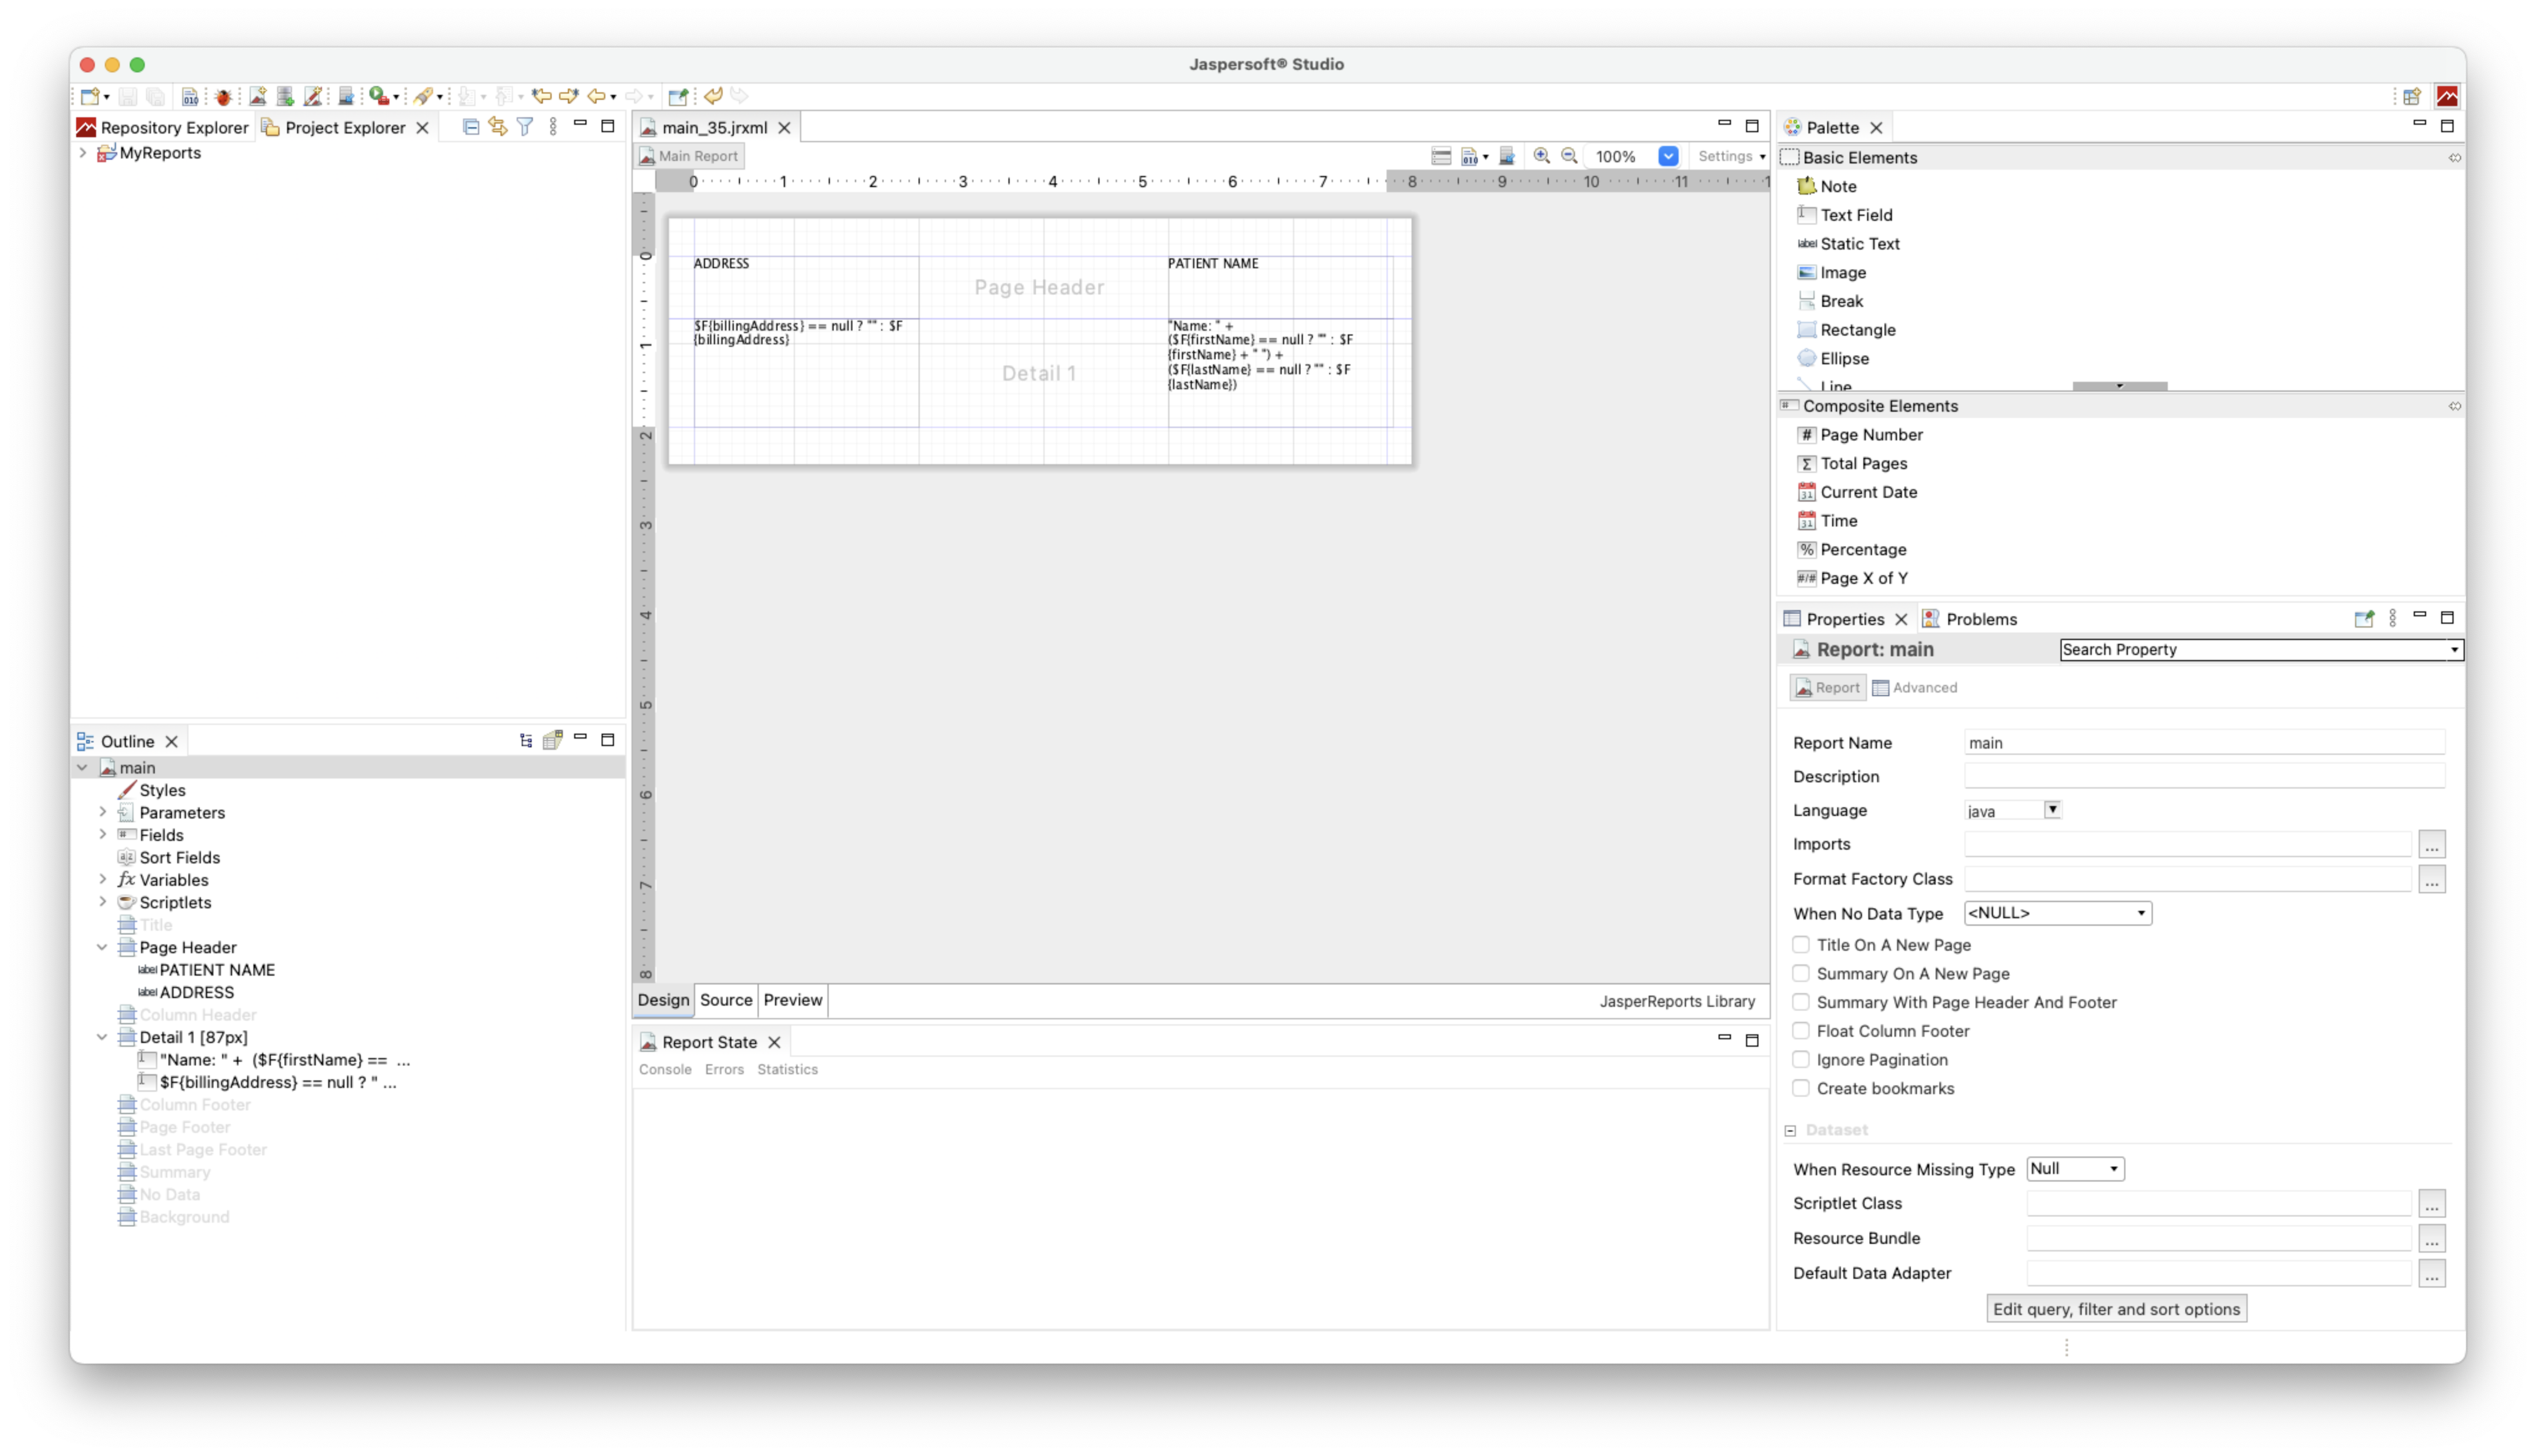Zoom in the report design view
This screenshot has width=2536, height=1456.
point(1541,156)
